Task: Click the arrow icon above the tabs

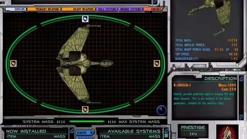Action: coord(155,2)
